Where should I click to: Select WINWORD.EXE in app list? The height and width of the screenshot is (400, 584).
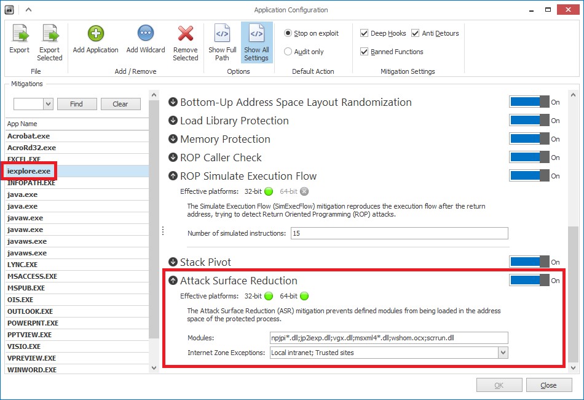[x=77, y=369]
